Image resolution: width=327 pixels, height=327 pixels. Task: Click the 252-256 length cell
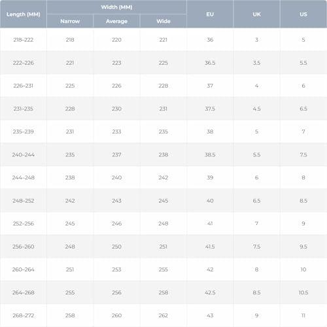point(24,224)
